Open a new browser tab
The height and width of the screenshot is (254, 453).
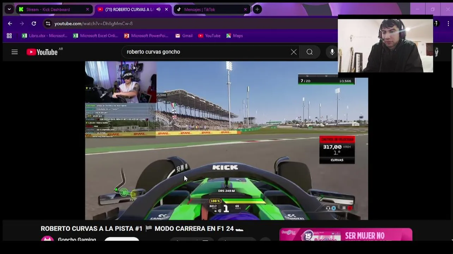[257, 10]
